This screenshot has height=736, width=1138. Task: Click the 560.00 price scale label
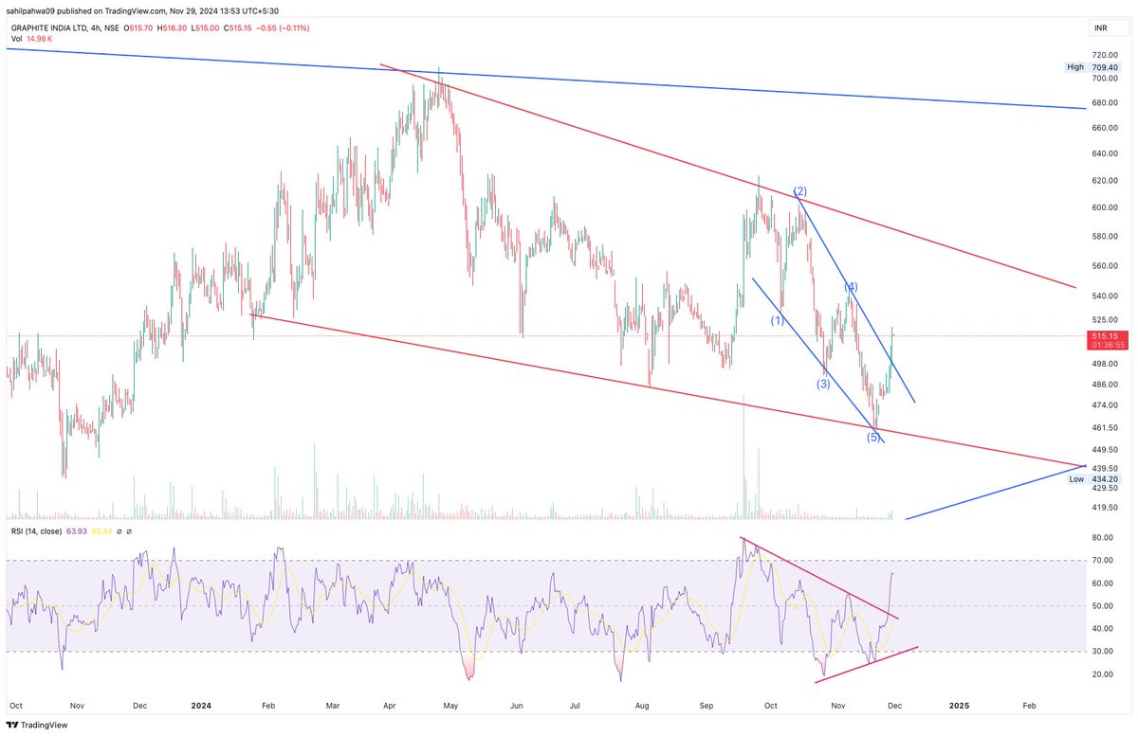tap(1104, 265)
